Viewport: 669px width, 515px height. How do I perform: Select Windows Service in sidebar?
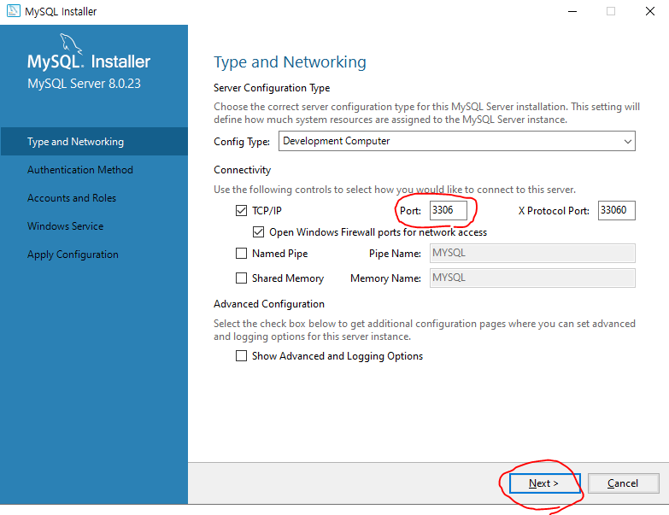click(x=65, y=226)
